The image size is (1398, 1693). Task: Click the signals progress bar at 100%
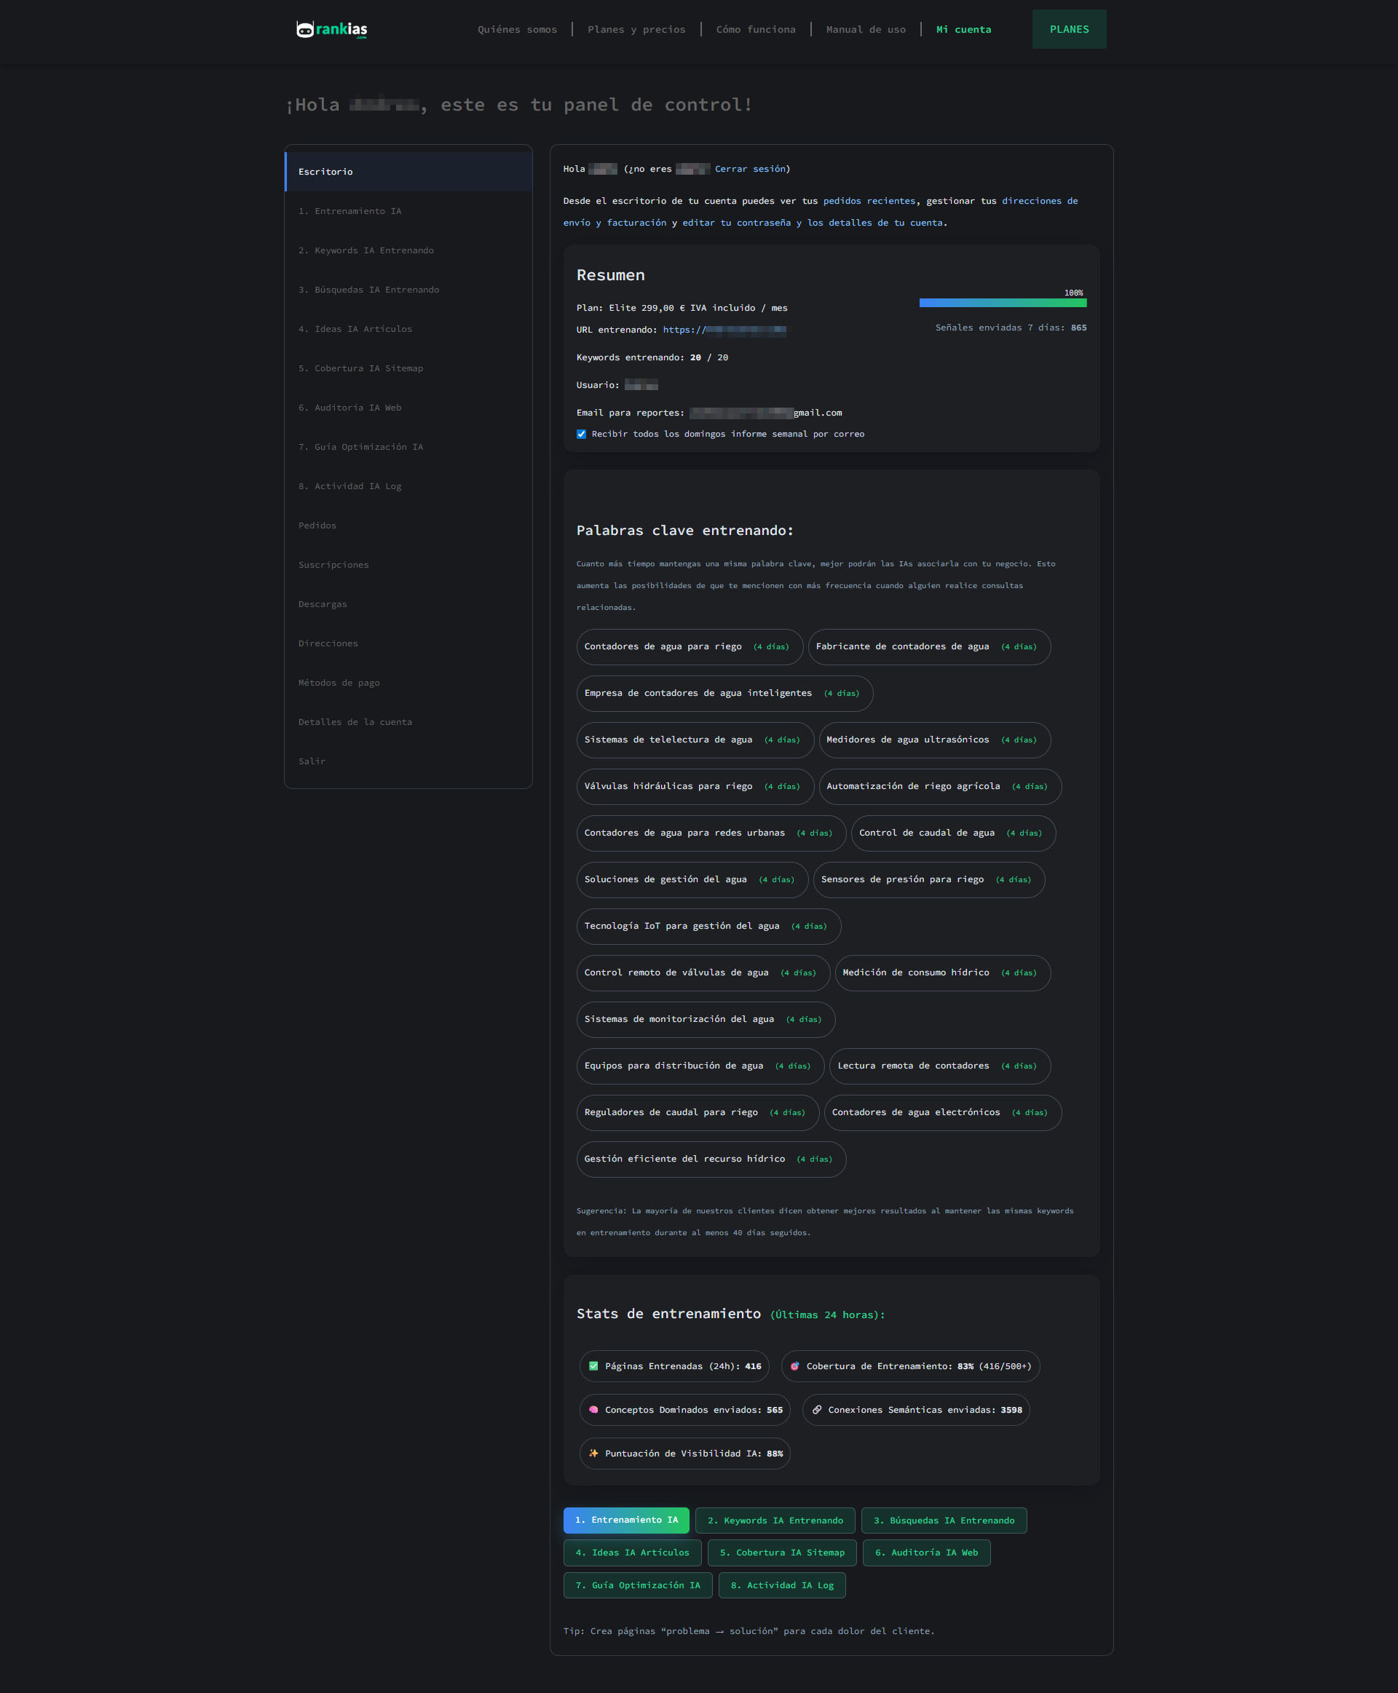[1003, 303]
